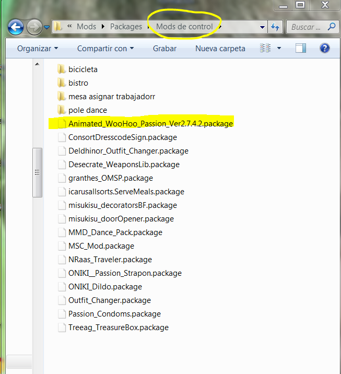Select the pole dance folder icon
Viewport: 341px width, 374px height.
coord(61,110)
